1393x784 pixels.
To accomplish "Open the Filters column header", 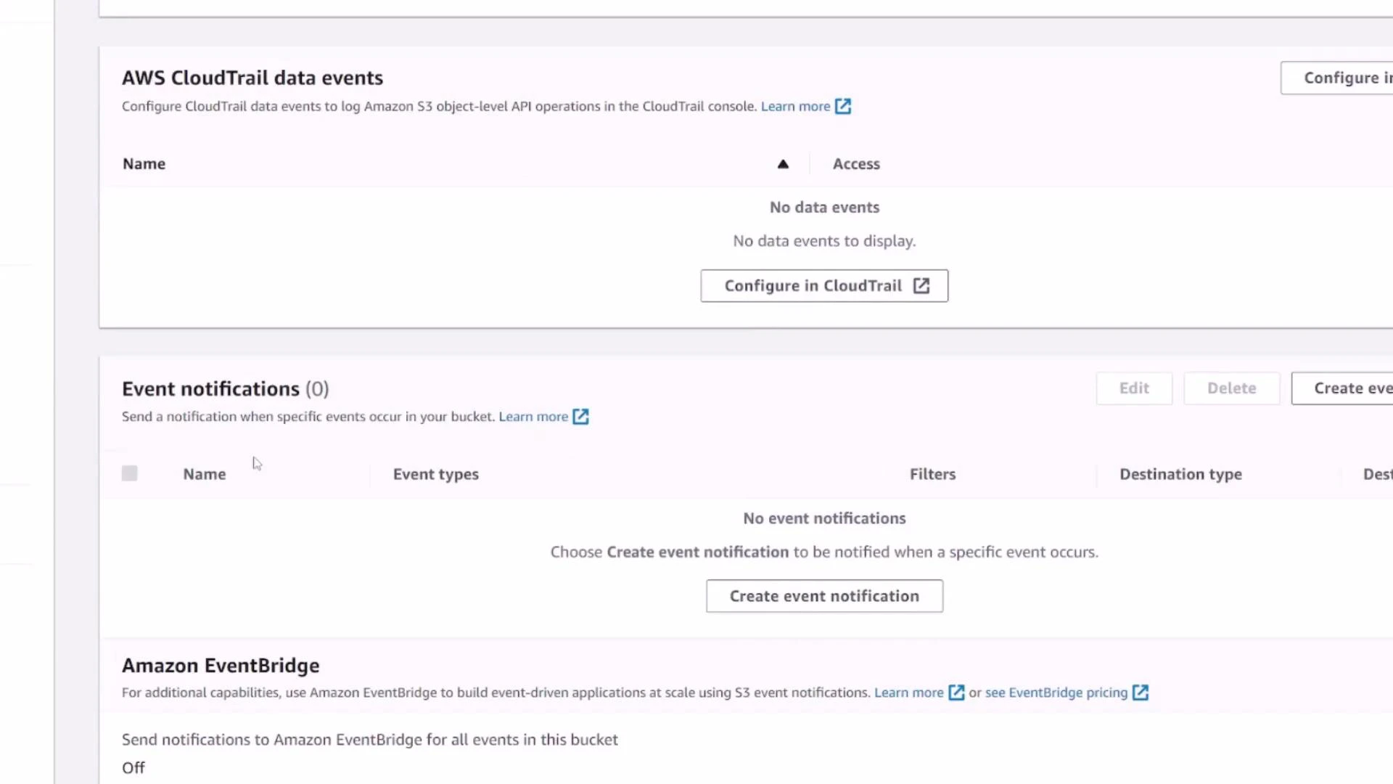I will pyautogui.click(x=933, y=473).
